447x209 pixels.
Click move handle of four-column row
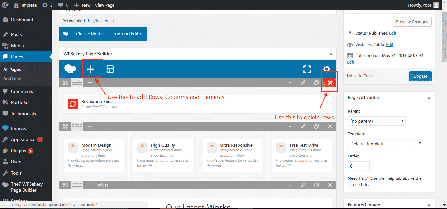pos(65,126)
